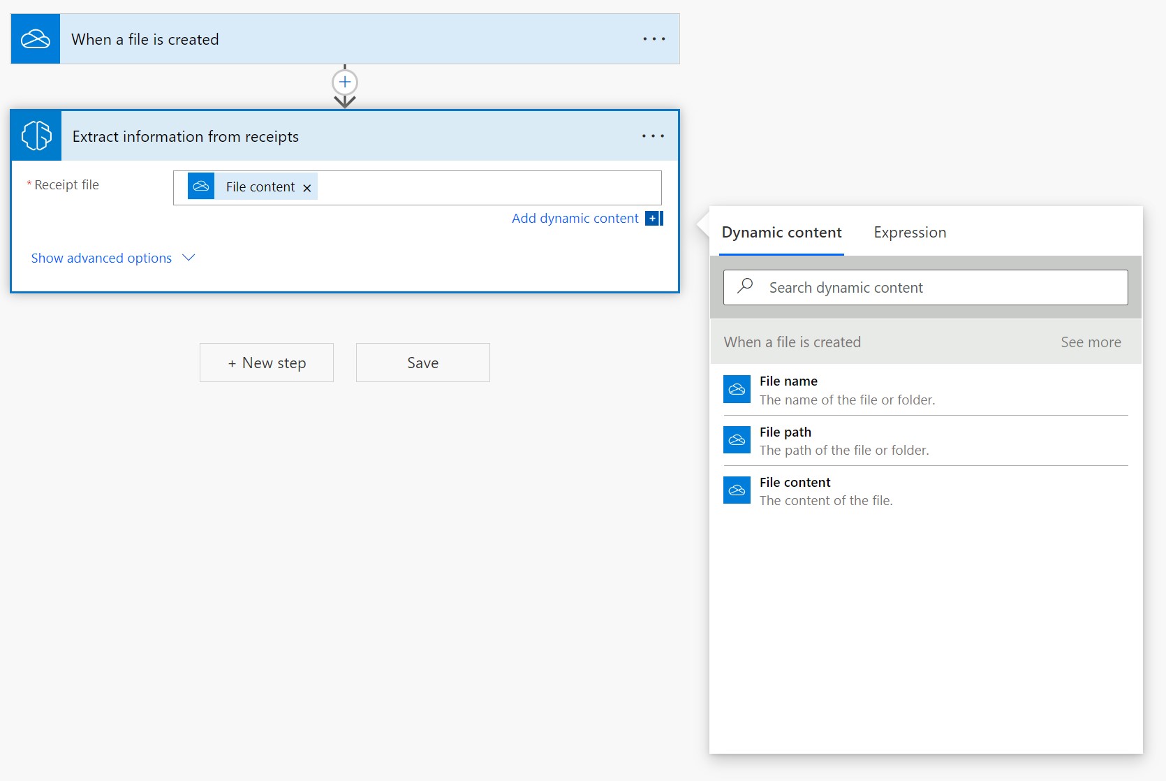The width and height of the screenshot is (1166, 781).
Task: Expand Show advanced options
Action: (x=101, y=258)
